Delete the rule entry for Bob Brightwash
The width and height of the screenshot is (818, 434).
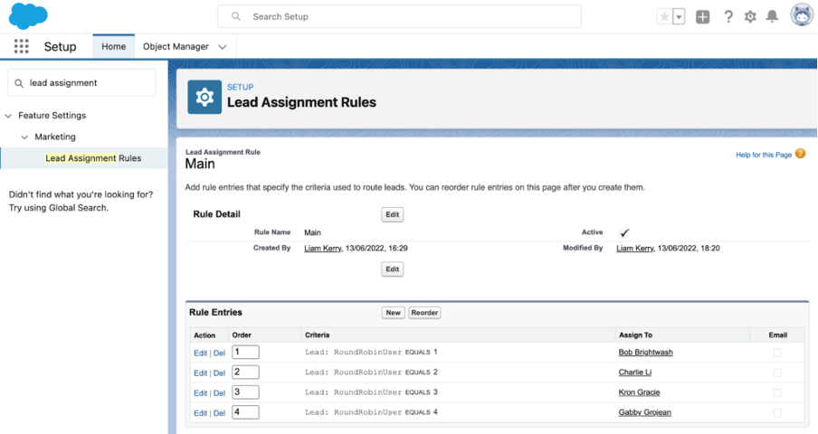(219, 354)
